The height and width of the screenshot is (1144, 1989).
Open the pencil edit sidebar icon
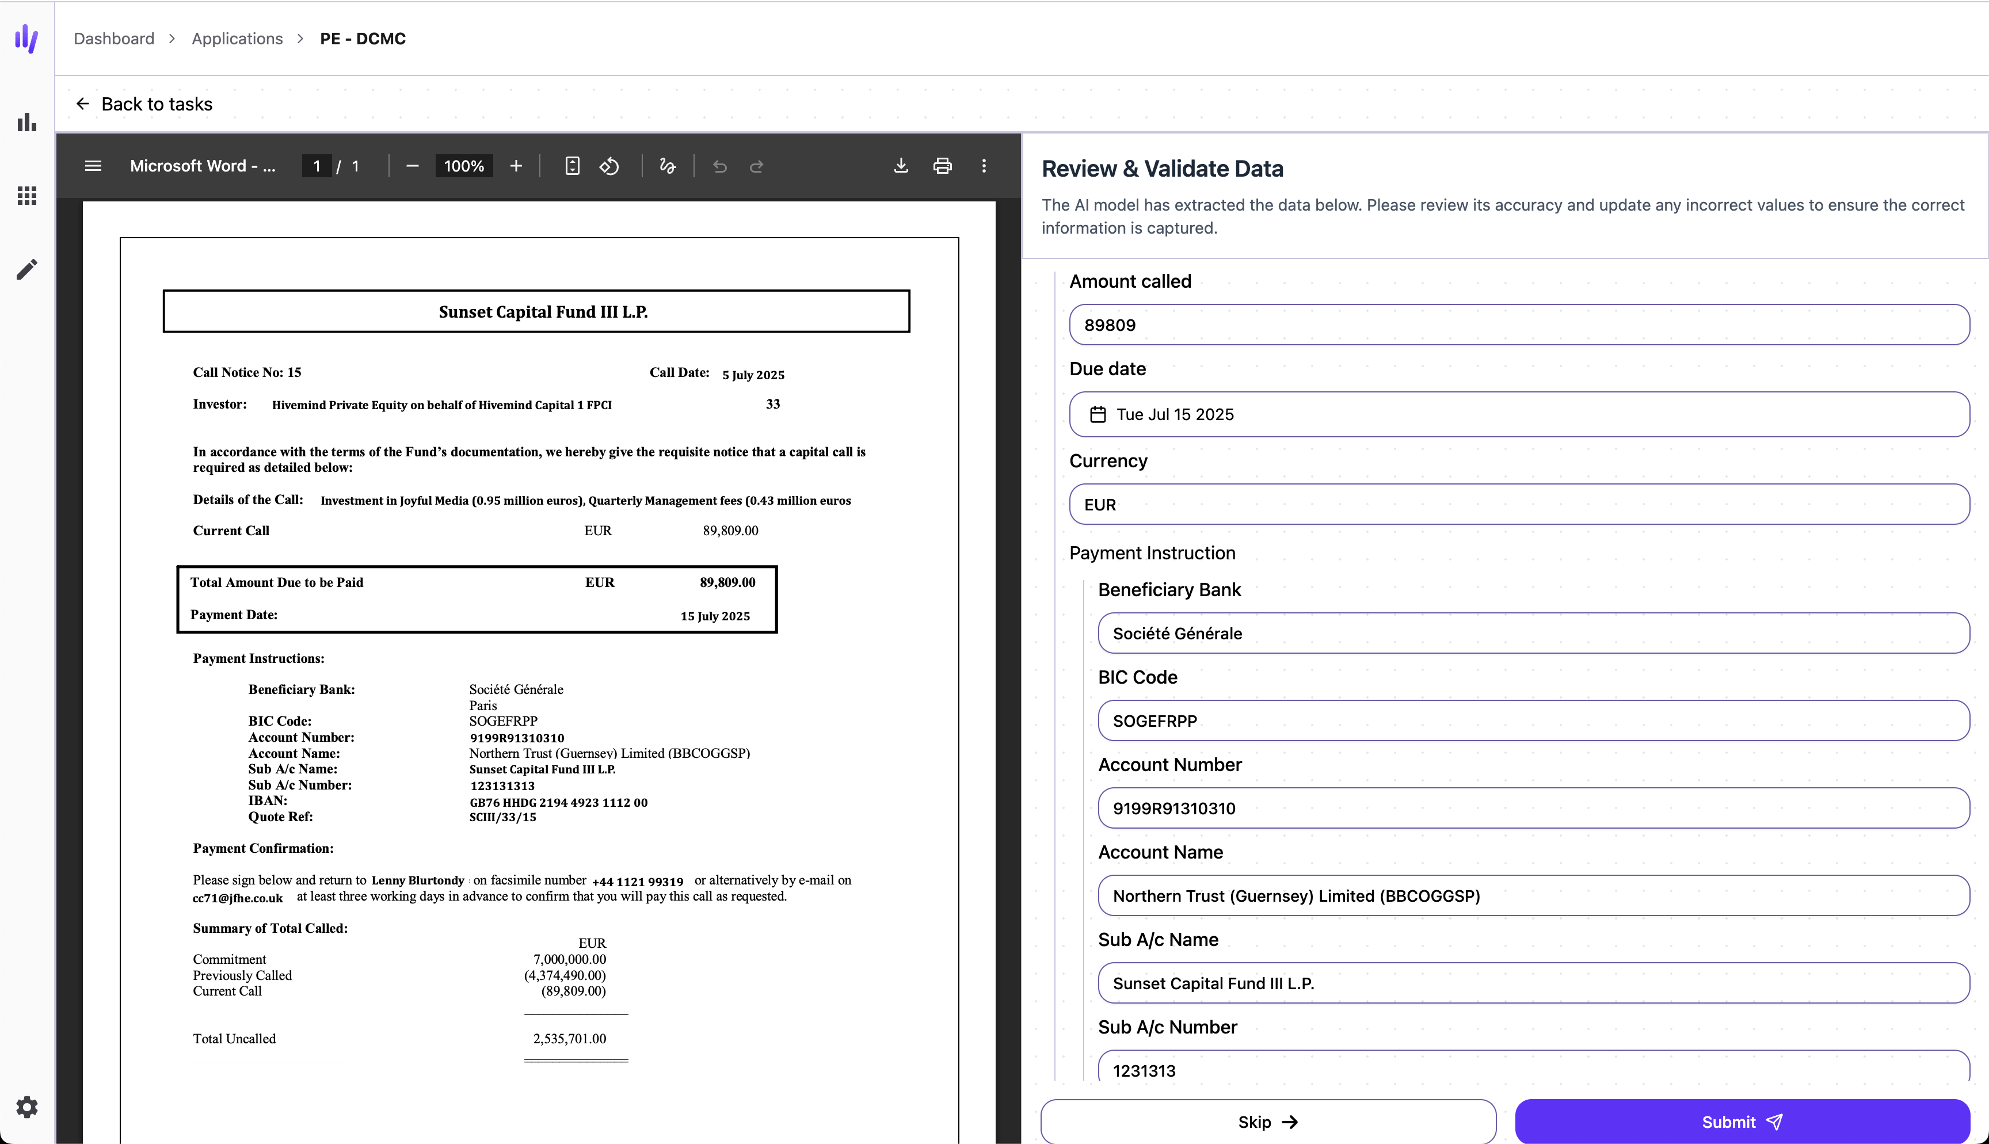(x=26, y=269)
